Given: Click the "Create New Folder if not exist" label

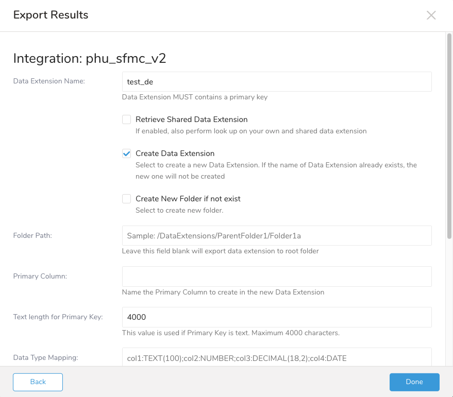Looking at the screenshot, I should [188, 199].
